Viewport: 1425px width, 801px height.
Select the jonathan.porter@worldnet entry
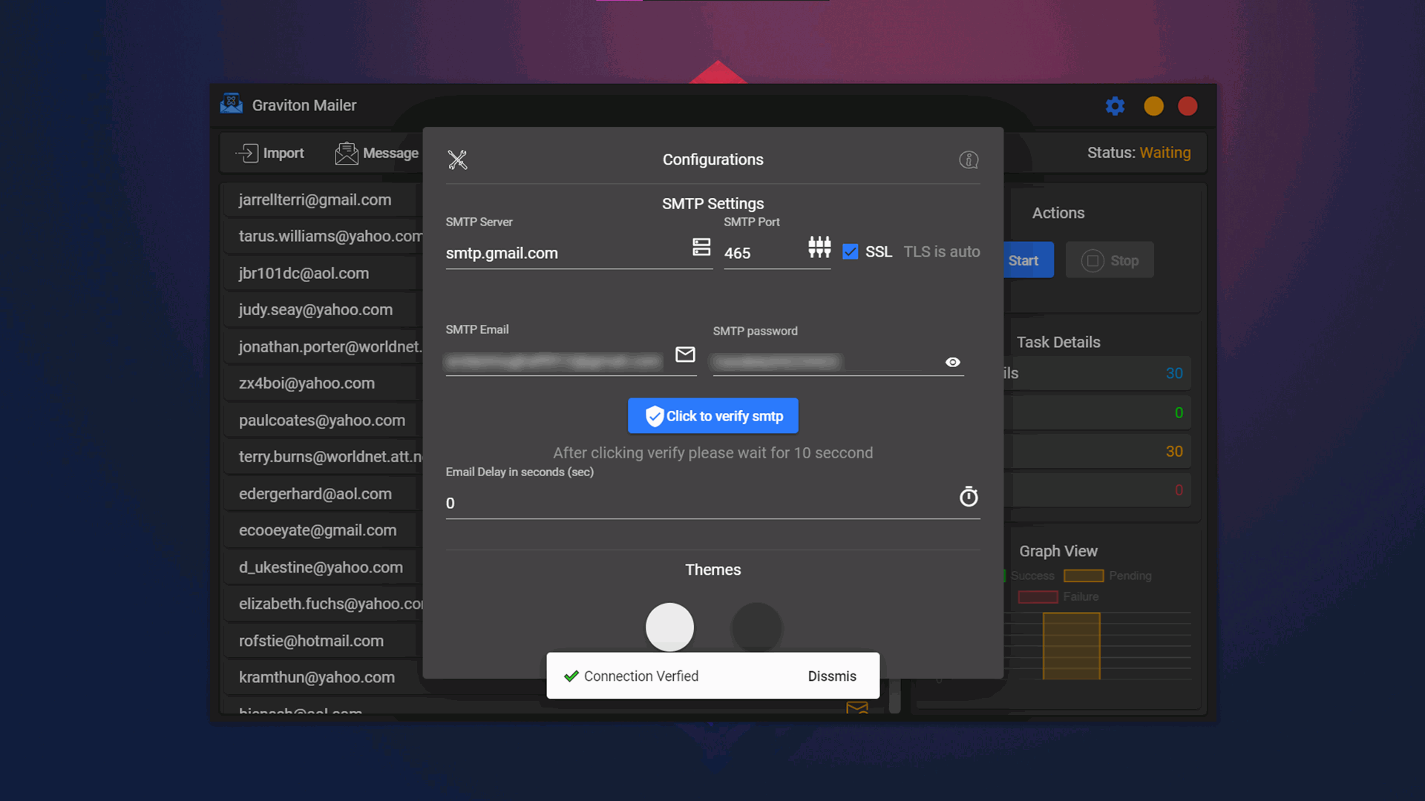pos(324,347)
